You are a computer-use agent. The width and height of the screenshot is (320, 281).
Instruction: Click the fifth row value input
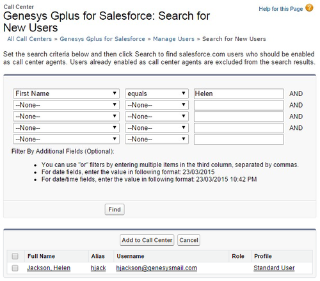pyautogui.click(x=239, y=140)
